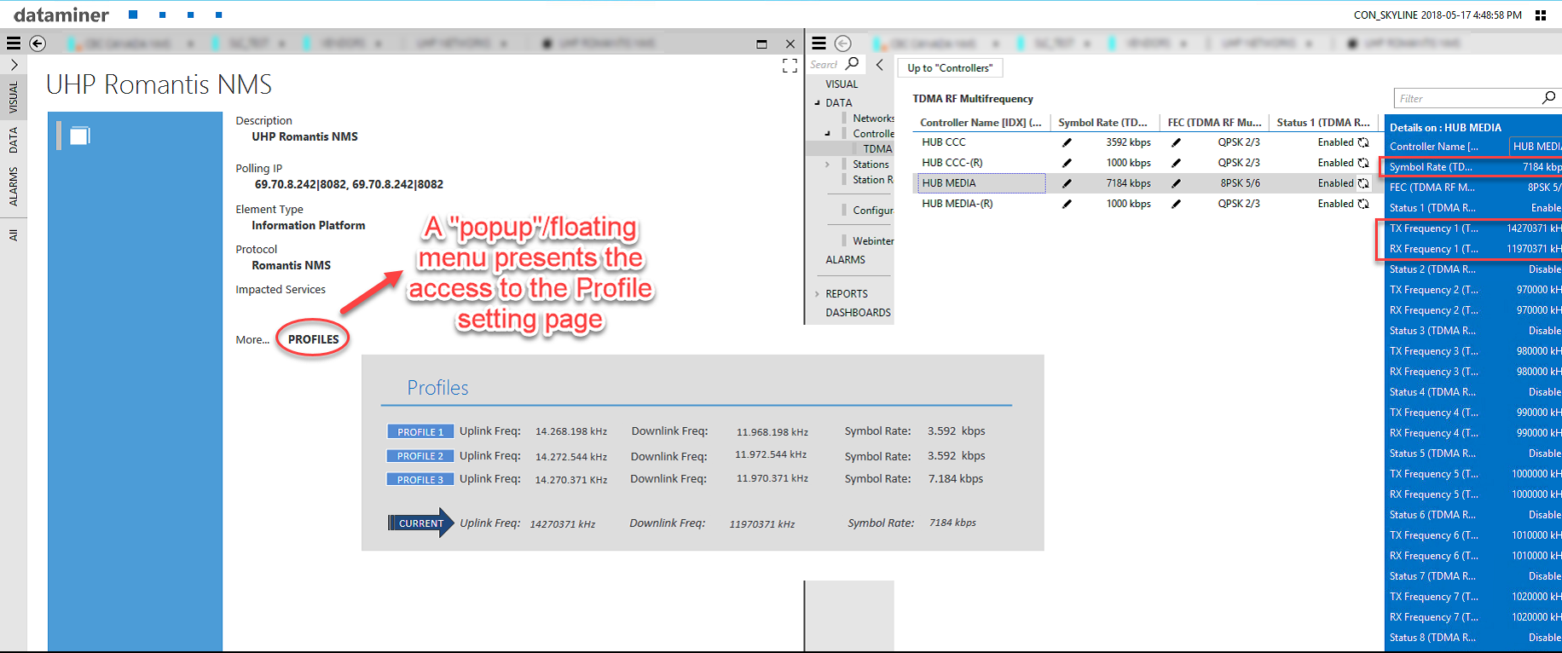This screenshot has width=1562, height=653.
Task: Edit Symbol Rate pencil for HUB CCC
Action: pyautogui.click(x=1067, y=142)
